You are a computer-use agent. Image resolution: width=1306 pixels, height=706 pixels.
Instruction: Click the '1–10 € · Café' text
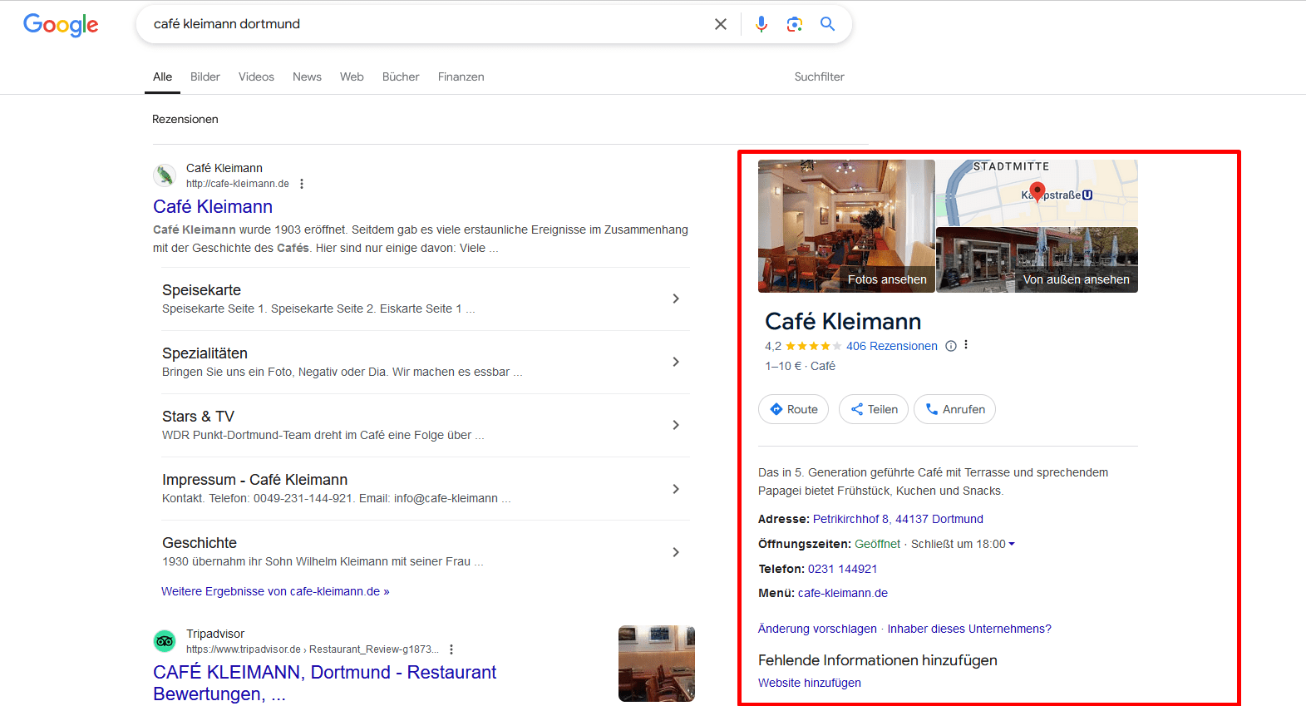click(801, 366)
